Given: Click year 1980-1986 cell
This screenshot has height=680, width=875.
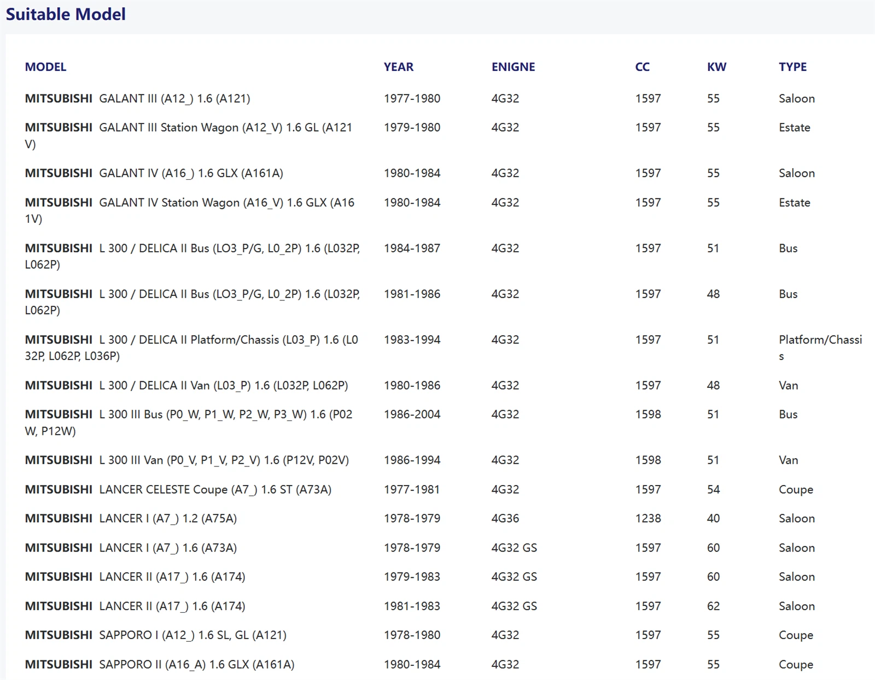Looking at the screenshot, I should click(412, 386).
